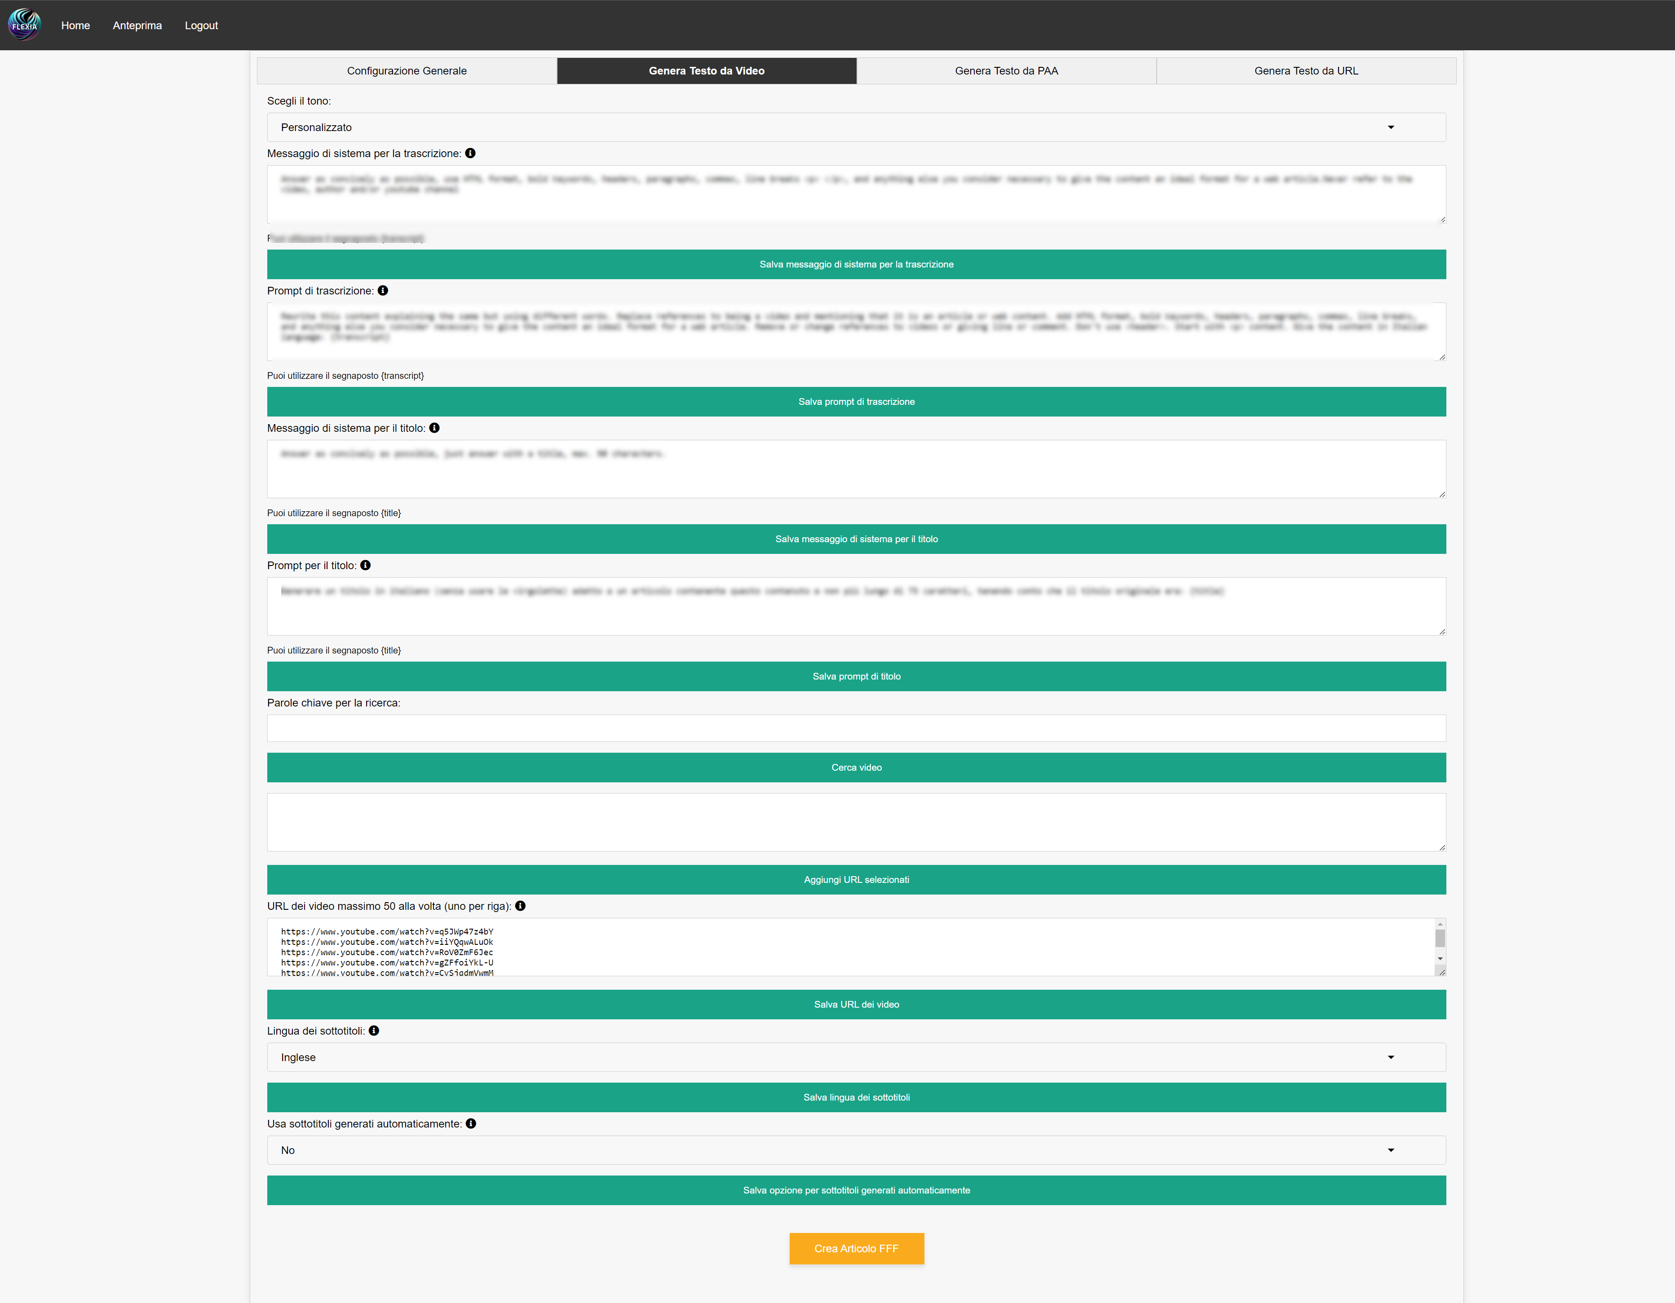
Task: Switch to Genera Testo da PAA tab
Action: [x=1005, y=70]
